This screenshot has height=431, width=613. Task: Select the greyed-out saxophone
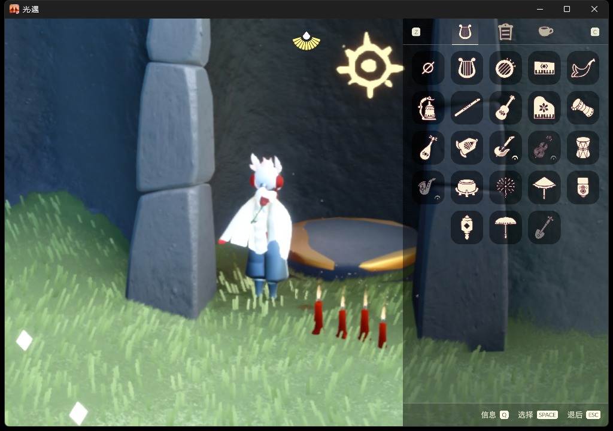(428, 187)
